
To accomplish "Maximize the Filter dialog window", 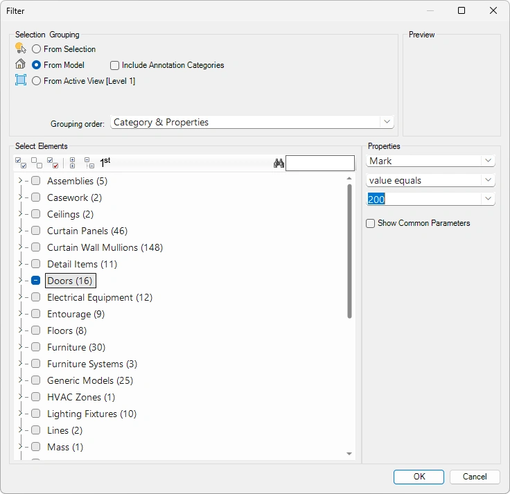I will (x=461, y=10).
